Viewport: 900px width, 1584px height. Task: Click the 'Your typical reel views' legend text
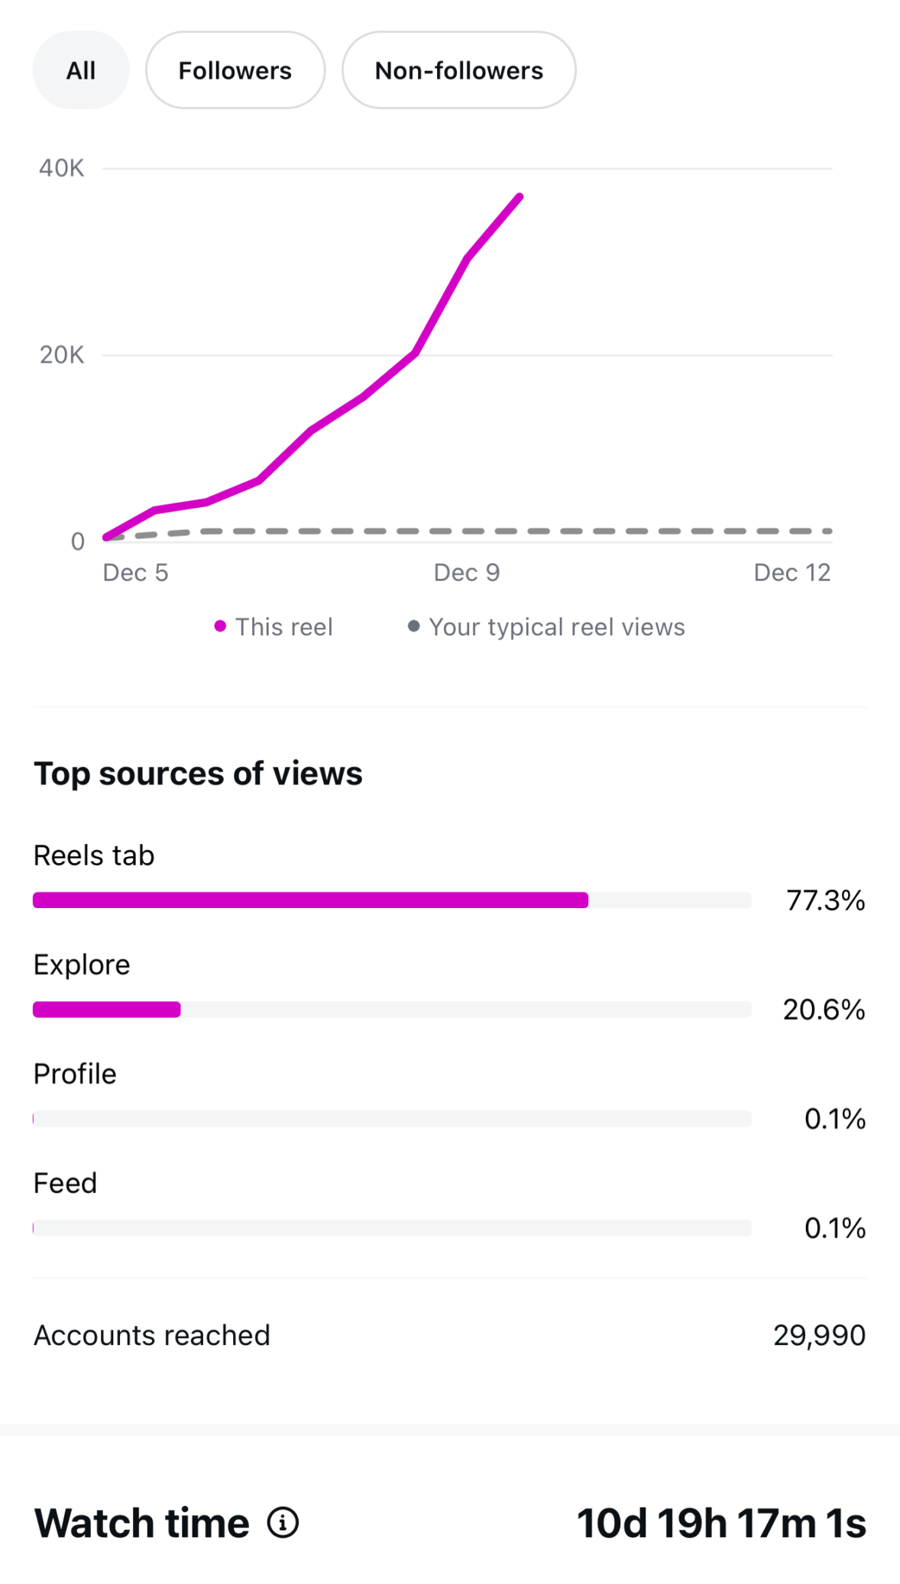tap(556, 627)
